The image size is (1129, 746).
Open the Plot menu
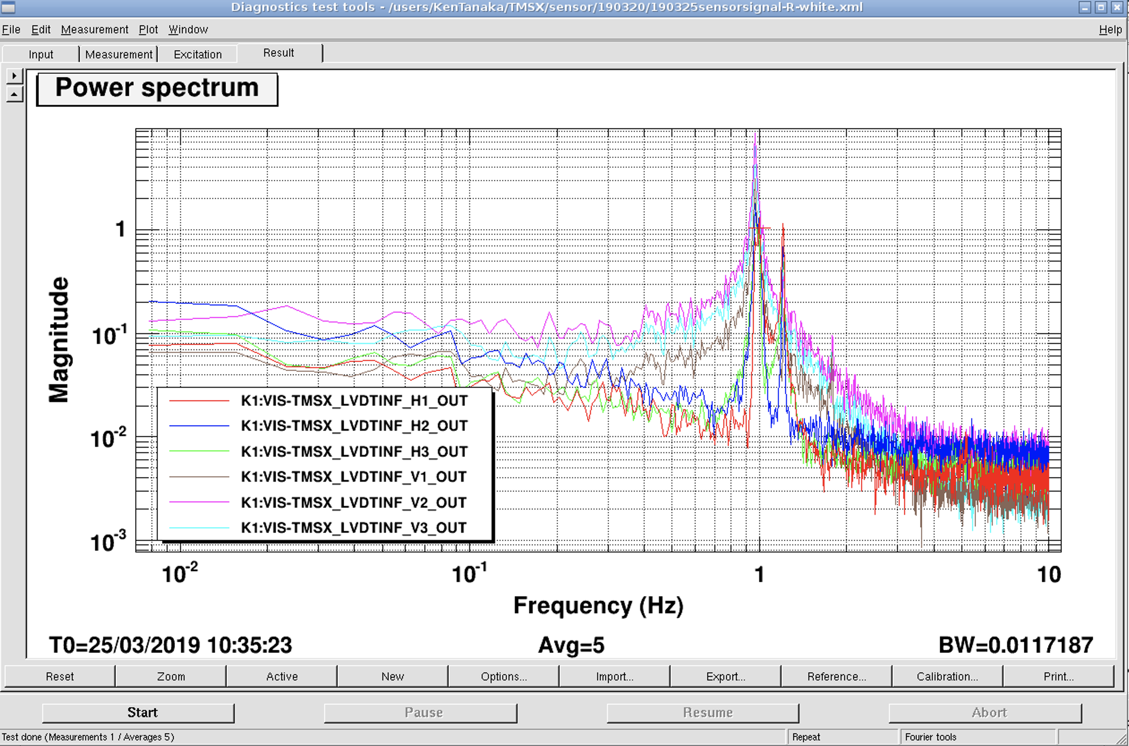(148, 30)
